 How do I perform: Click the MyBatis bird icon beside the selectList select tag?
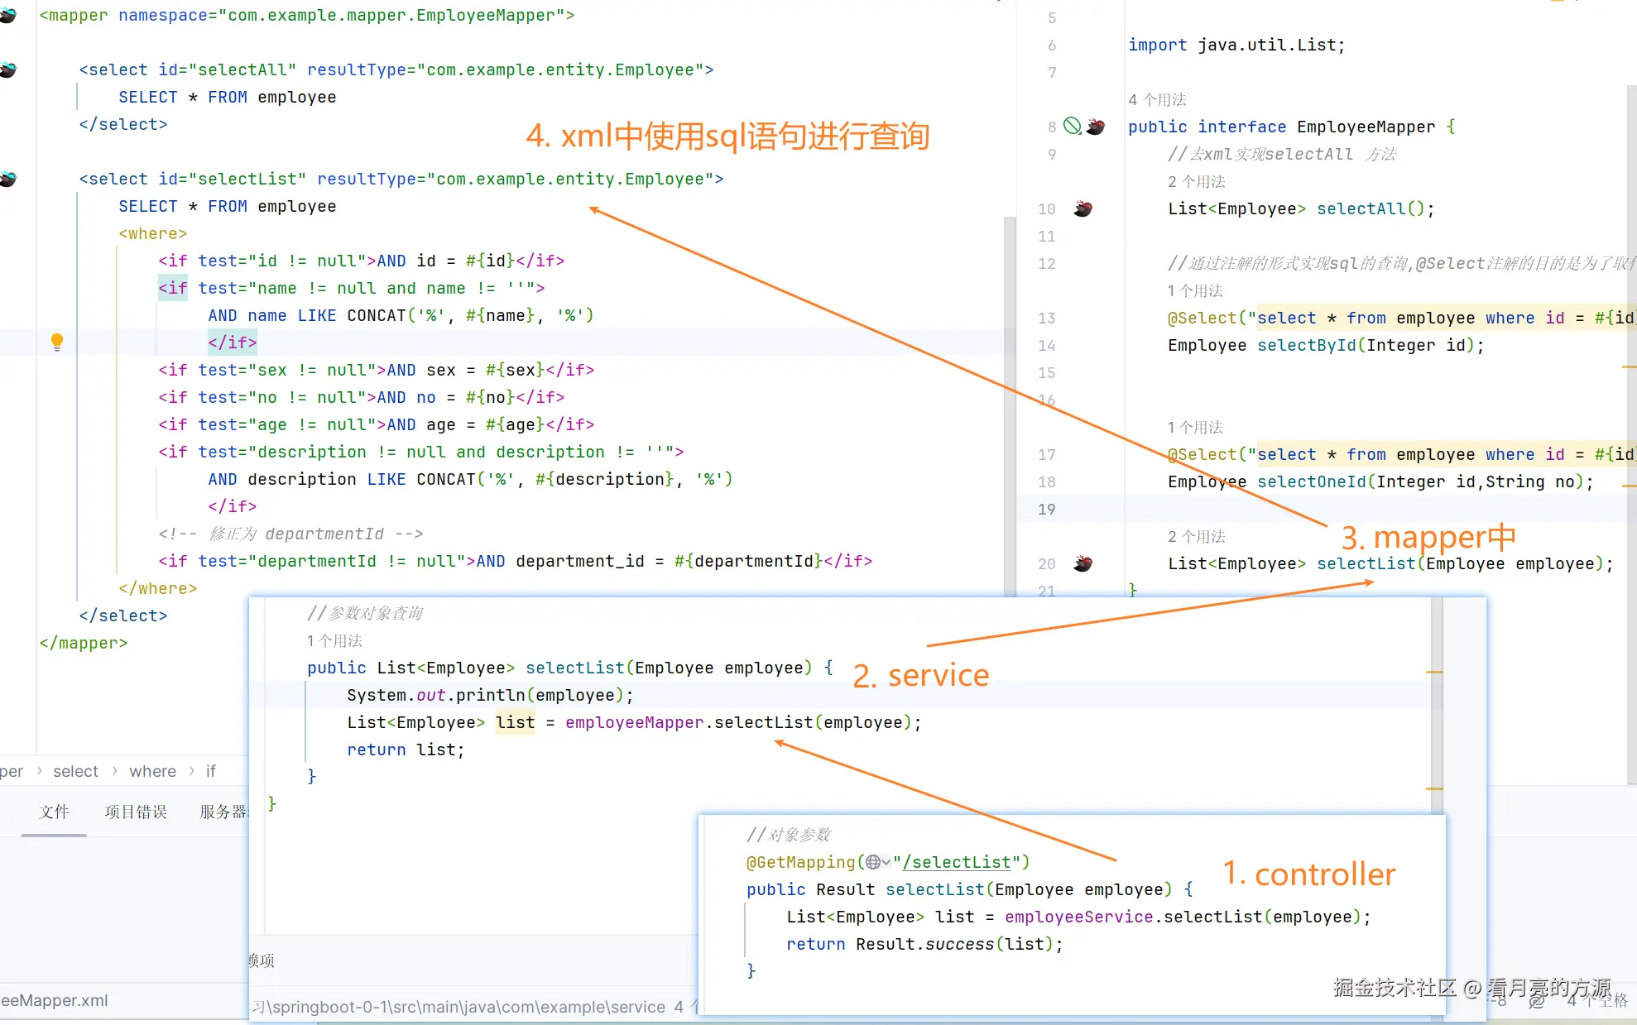click(8, 179)
